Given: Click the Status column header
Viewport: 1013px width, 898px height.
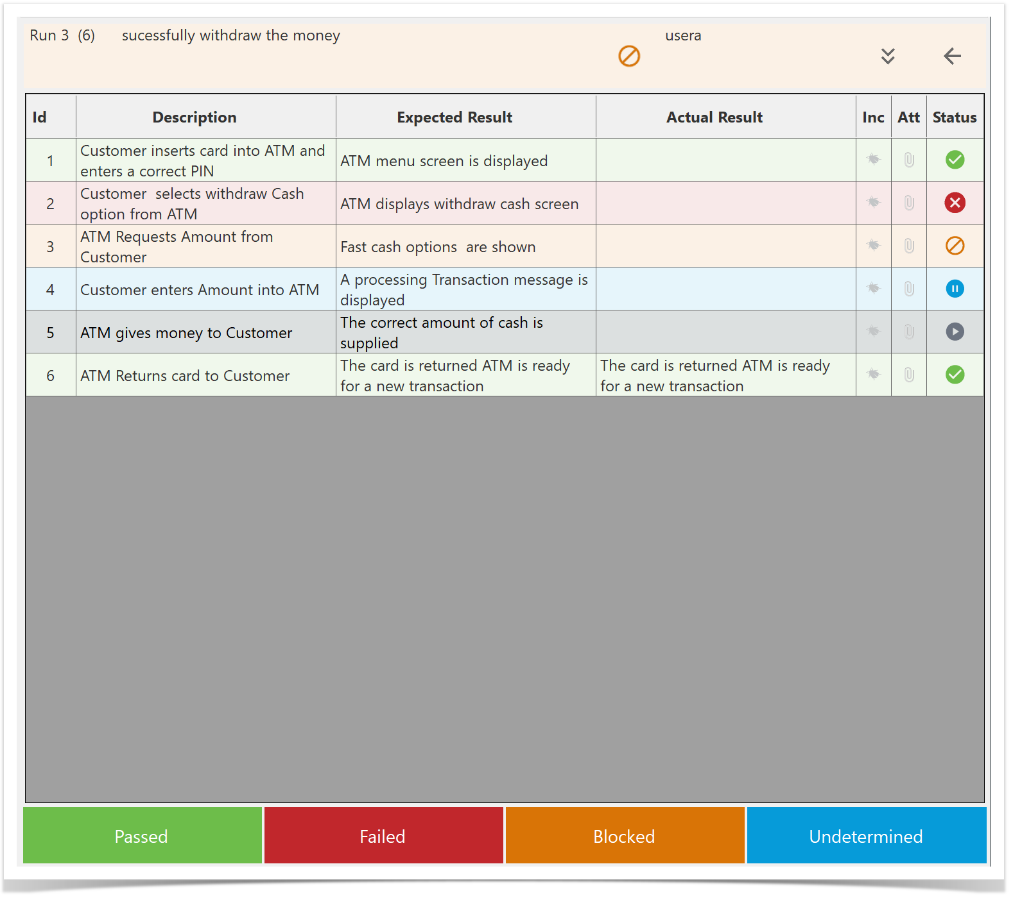Looking at the screenshot, I should [x=955, y=117].
